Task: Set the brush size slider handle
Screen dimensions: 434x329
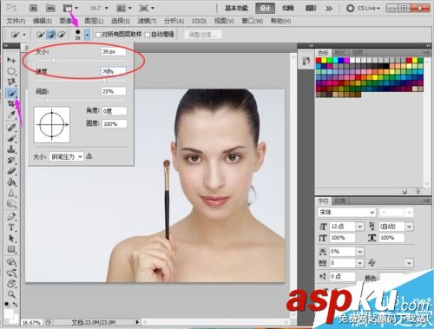Action: coord(54,61)
